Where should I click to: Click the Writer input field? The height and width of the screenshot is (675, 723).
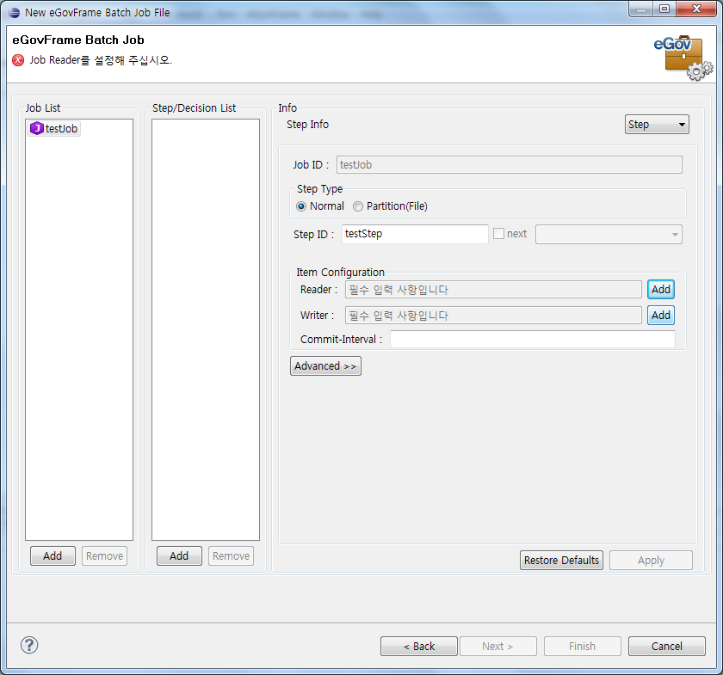tap(493, 316)
